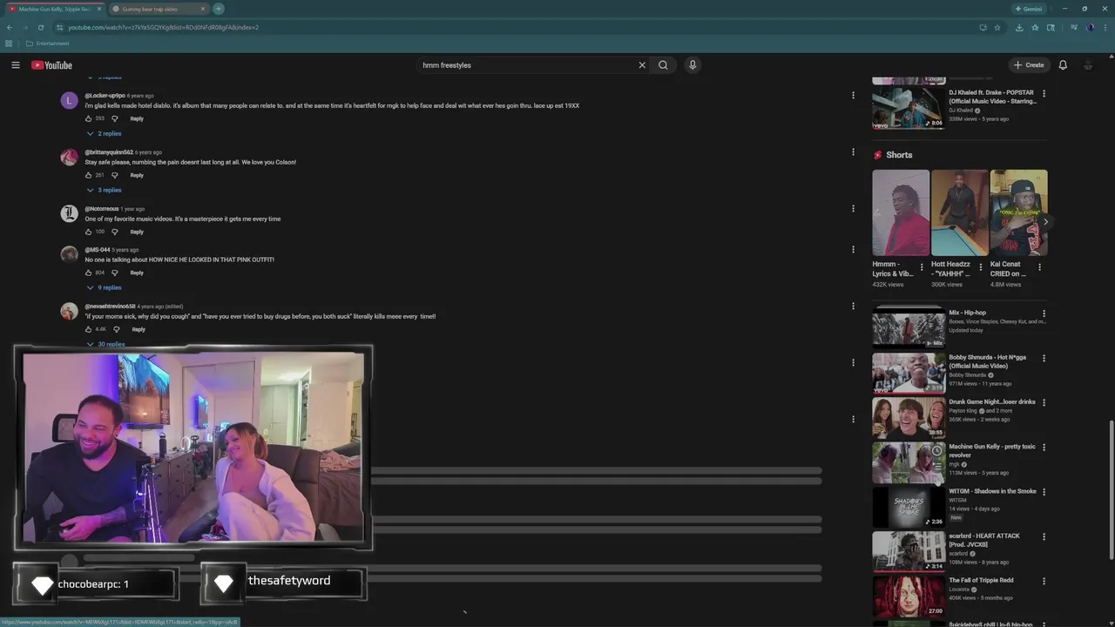Like the @Locker-up9po comment
The image size is (1115, 627).
[88, 118]
